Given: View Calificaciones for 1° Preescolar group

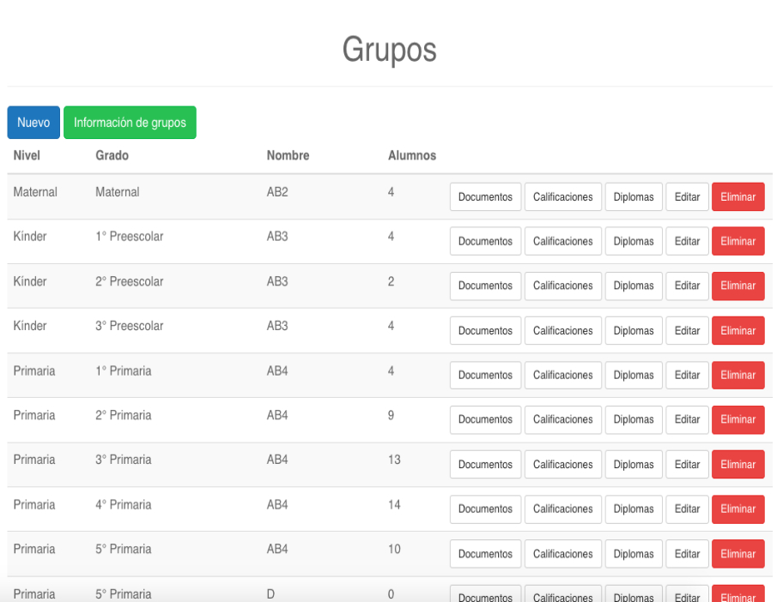Looking at the screenshot, I should pyautogui.click(x=562, y=242).
